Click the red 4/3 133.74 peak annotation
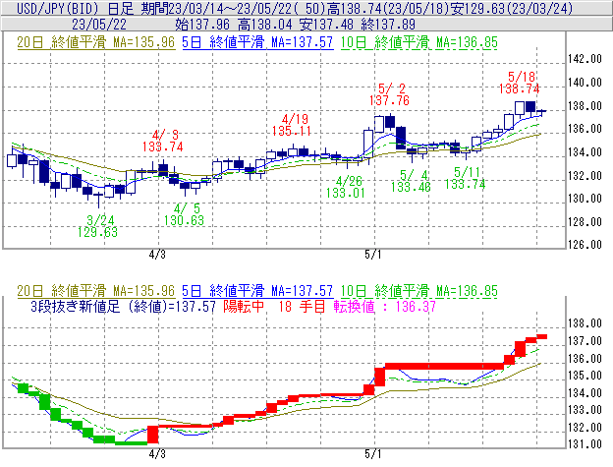Image resolution: width=613 pixels, height=467 pixels. point(163,141)
